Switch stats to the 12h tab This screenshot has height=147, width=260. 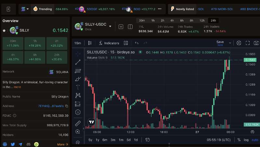point(202,20)
